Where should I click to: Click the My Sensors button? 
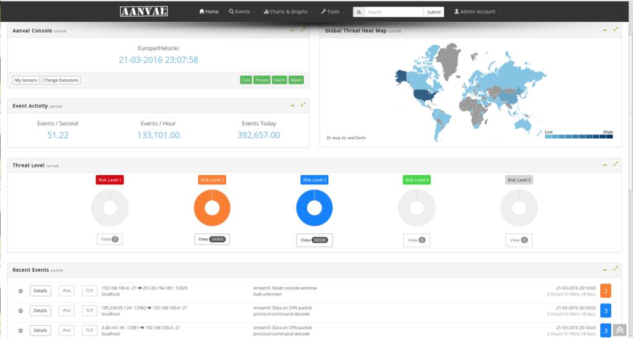26,80
